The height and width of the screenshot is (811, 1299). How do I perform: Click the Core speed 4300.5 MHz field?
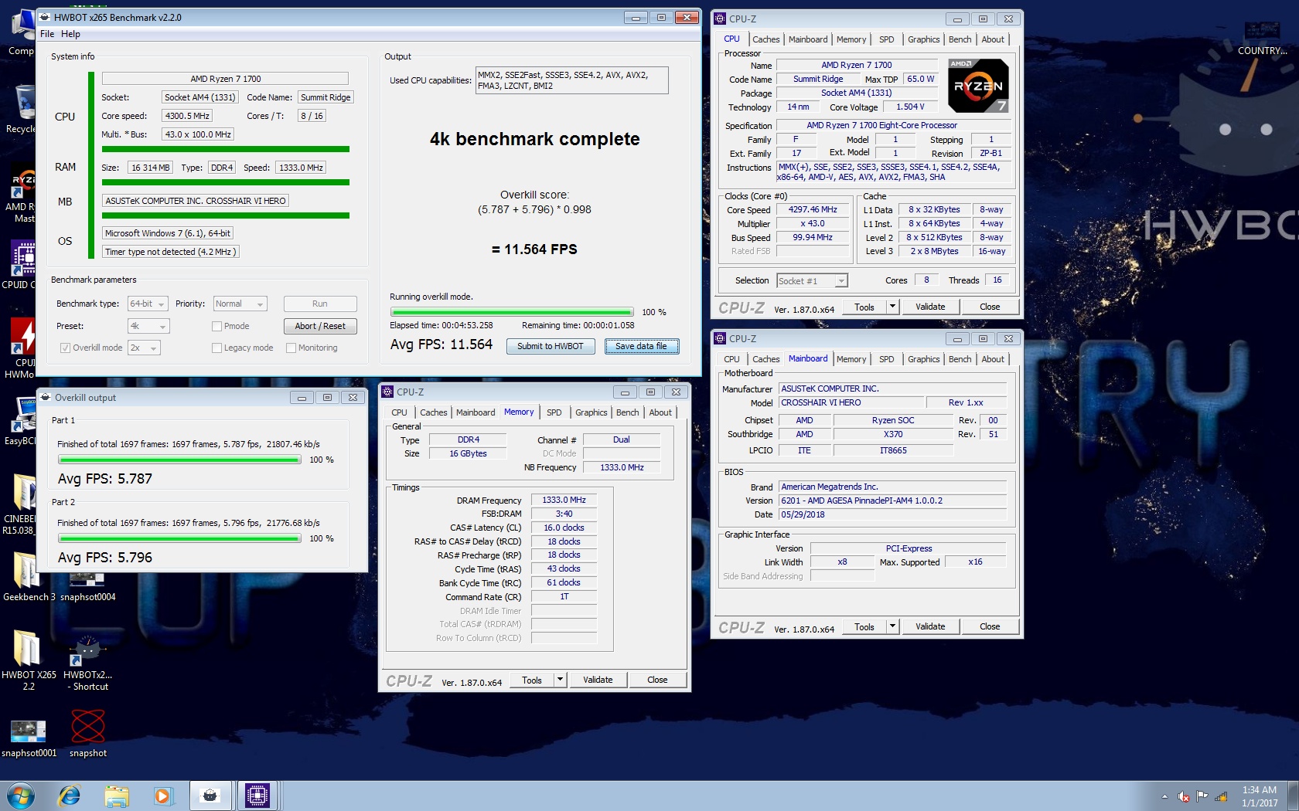187,116
